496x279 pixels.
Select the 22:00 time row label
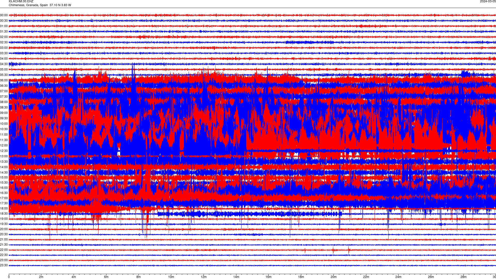click(x=4, y=250)
